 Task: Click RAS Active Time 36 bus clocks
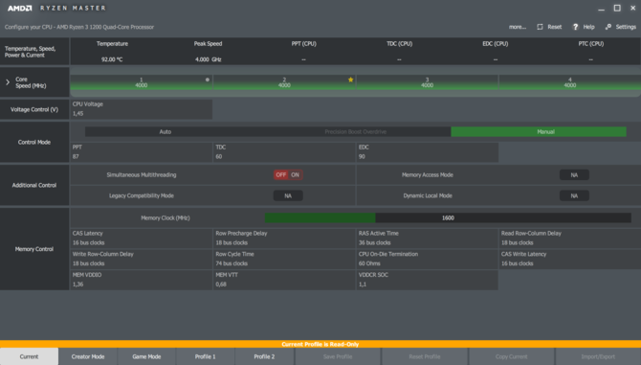click(428, 238)
